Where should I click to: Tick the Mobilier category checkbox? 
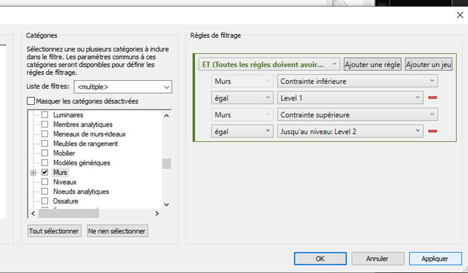45,153
